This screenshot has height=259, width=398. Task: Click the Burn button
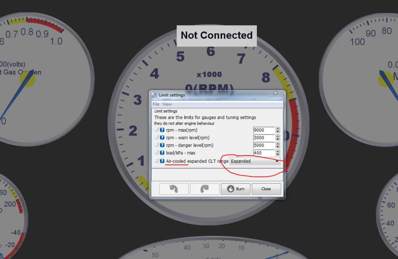236,189
